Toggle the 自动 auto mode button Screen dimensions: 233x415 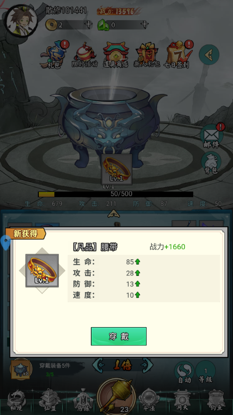(184, 373)
